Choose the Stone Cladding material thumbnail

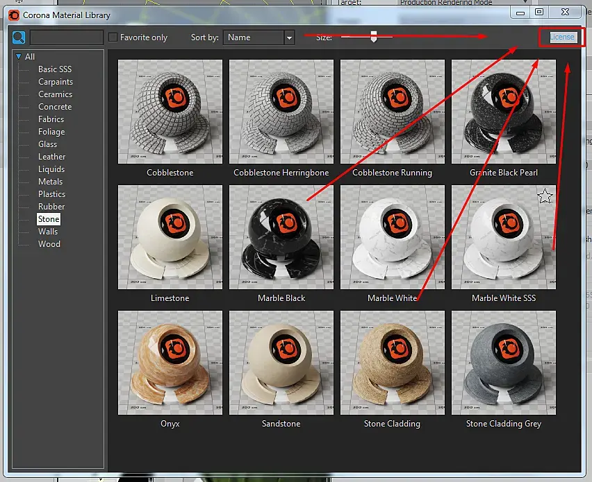tap(393, 363)
